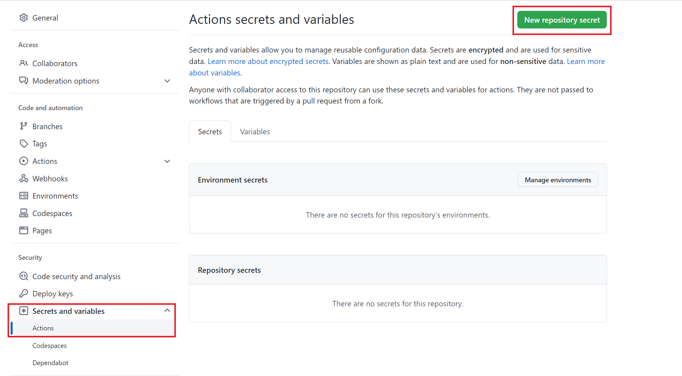This screenshot has height=376, width=682.
Task: Collapse Secrets and variables chevron
Action: (167, 311)
